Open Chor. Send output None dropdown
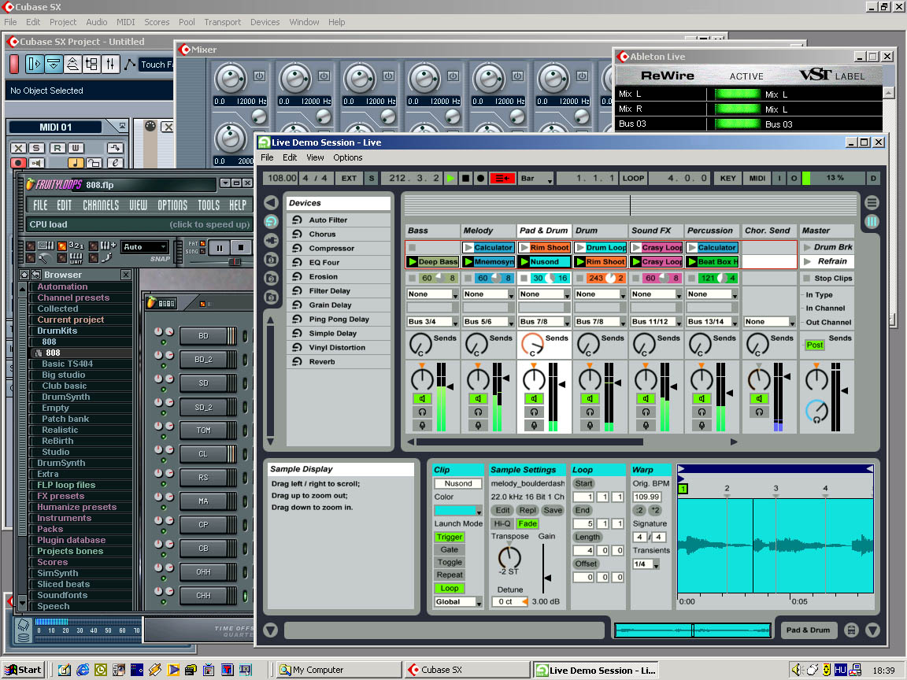This screenshot has height=680, width=907. click(768, 321)
